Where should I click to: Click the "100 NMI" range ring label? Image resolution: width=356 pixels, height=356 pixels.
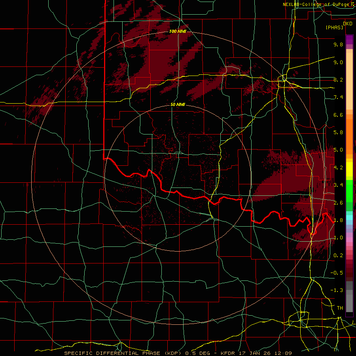click(x=178, y=31)
